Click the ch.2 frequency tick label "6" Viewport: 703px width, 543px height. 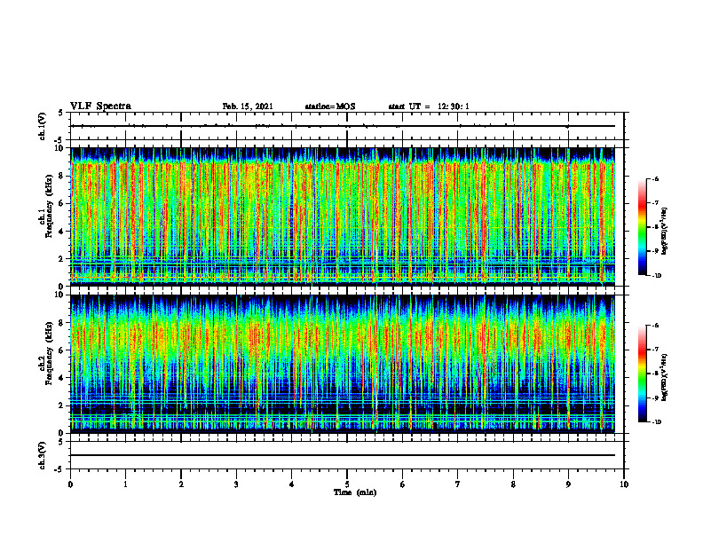pos(62,350)
